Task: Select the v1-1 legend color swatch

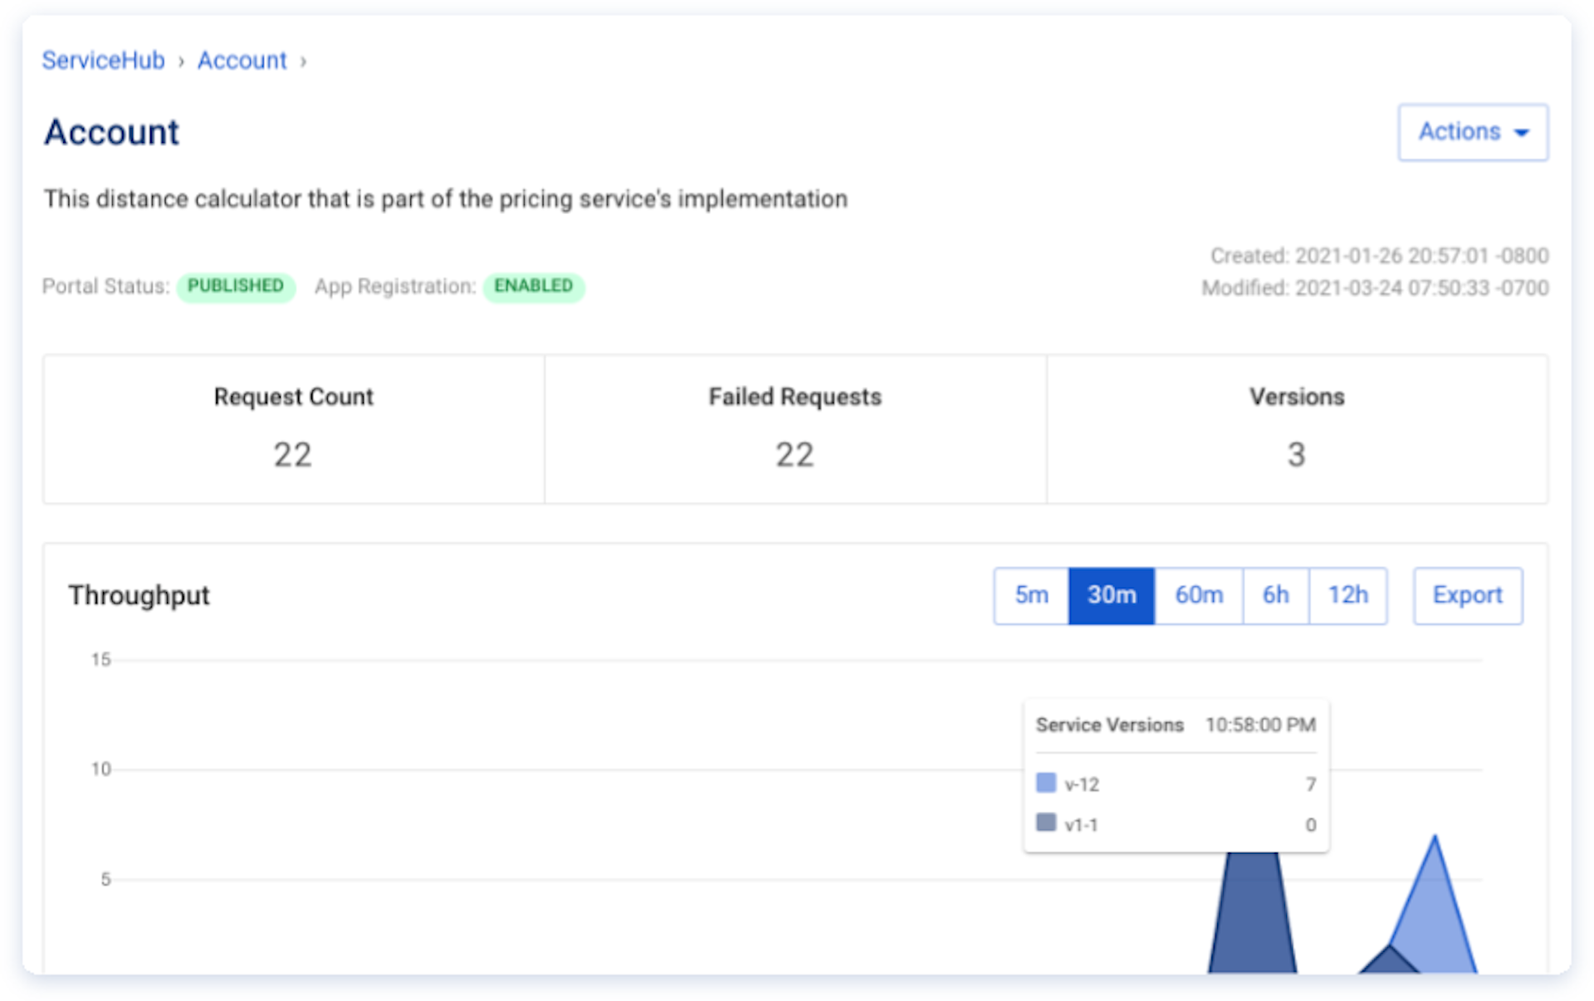Action: [x=1045, y=823]
